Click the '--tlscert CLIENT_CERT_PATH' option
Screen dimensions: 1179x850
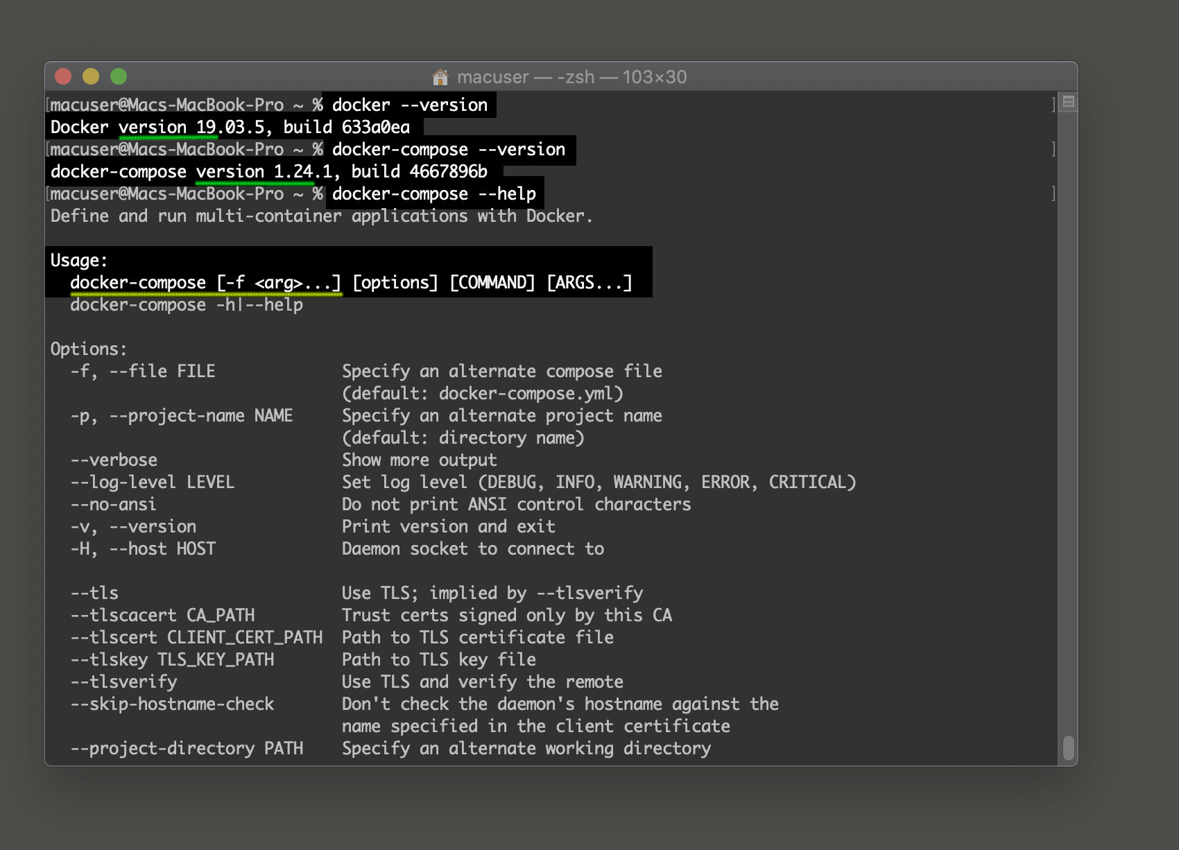click(196, 638)
